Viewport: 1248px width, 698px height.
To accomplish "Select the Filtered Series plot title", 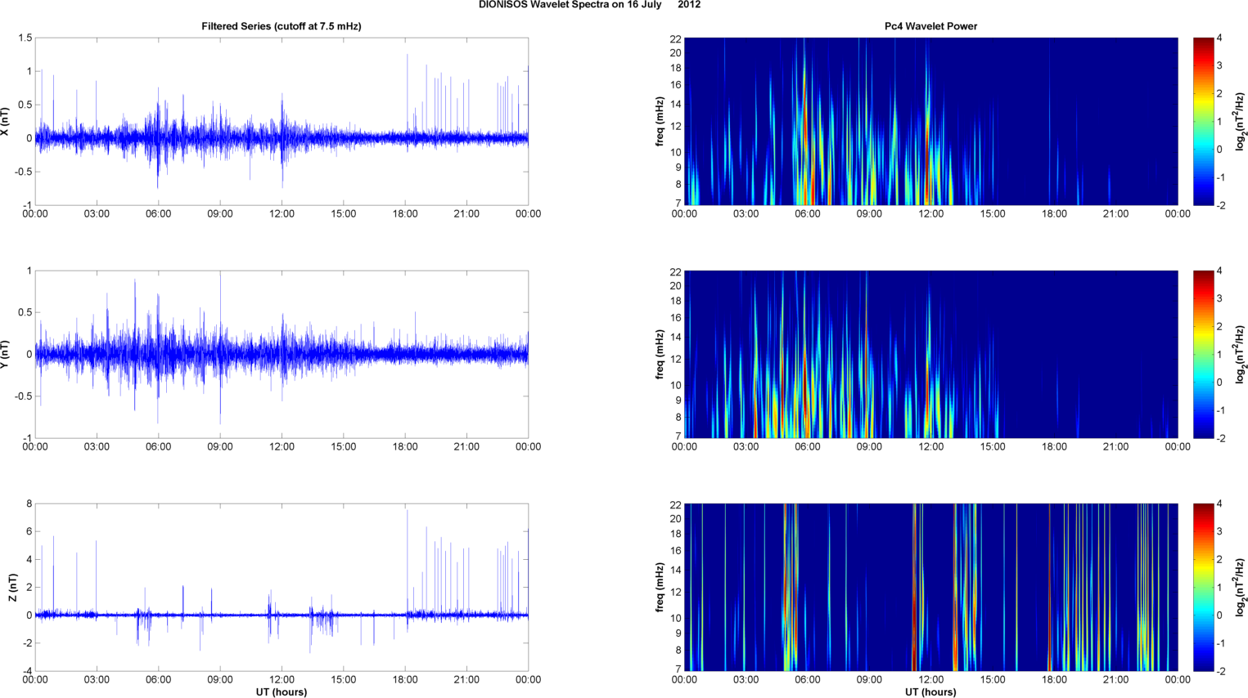I will (x=282, y=26).
